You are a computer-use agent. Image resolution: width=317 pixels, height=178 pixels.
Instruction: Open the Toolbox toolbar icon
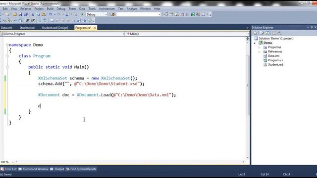tap(187, 14)
